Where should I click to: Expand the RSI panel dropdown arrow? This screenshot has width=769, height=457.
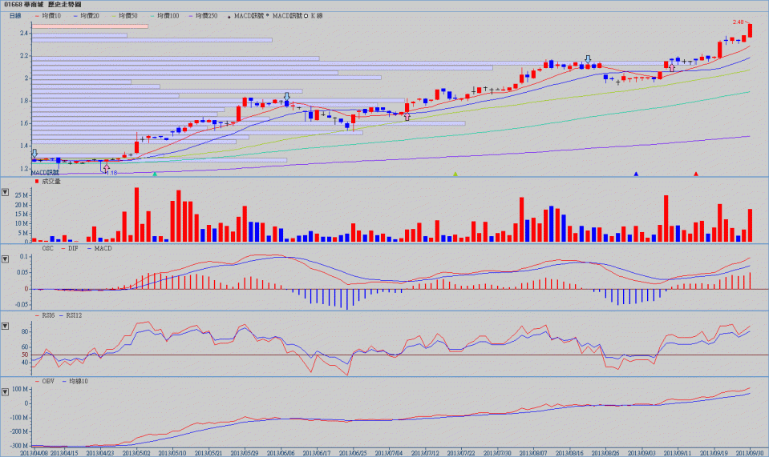[6, 327]
